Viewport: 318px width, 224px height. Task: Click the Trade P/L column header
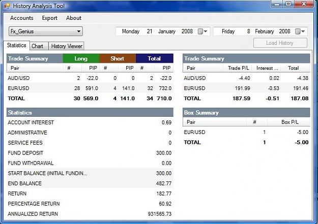pyautogui.click(x=238, y=68)
